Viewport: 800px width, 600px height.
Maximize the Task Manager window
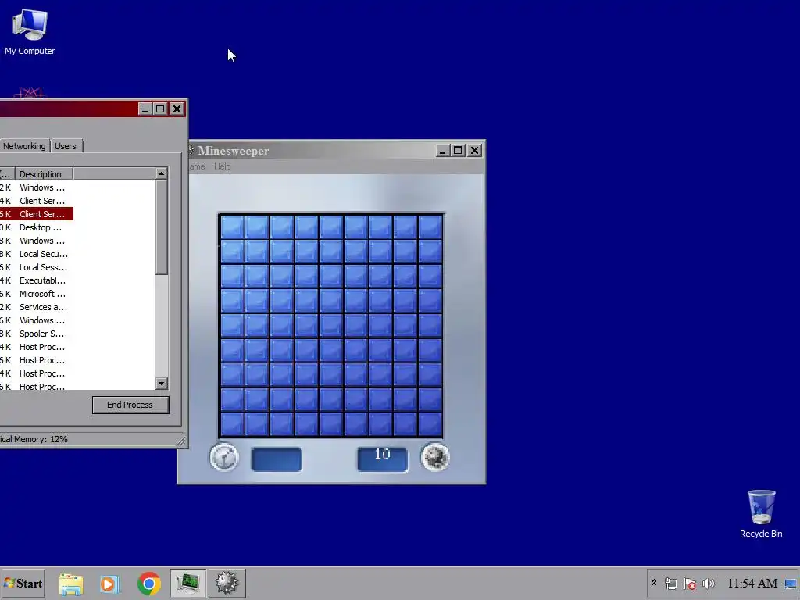[160, 109]
